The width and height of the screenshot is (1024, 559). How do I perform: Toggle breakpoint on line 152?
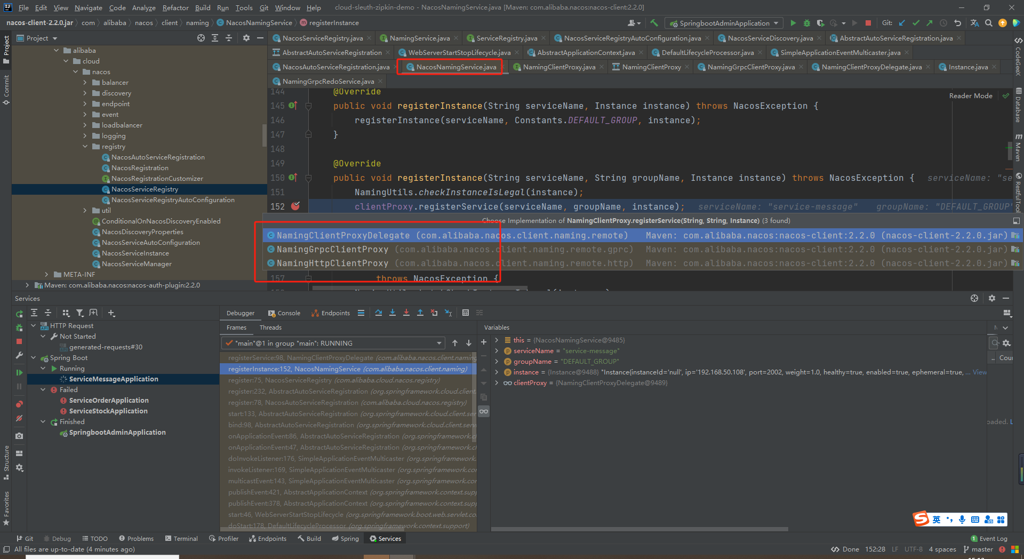coord(295,206)
